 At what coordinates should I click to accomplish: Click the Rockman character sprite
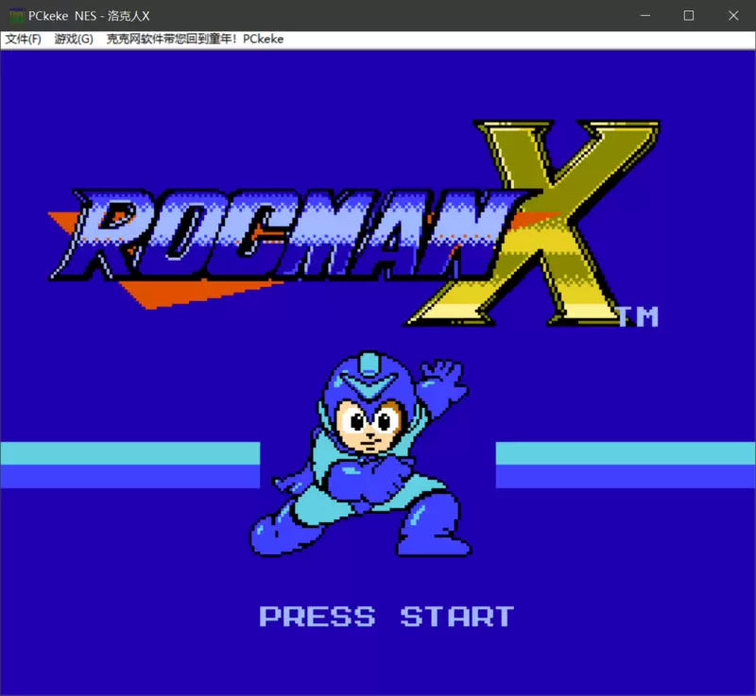pyautogui.click(x=361, y=454)
